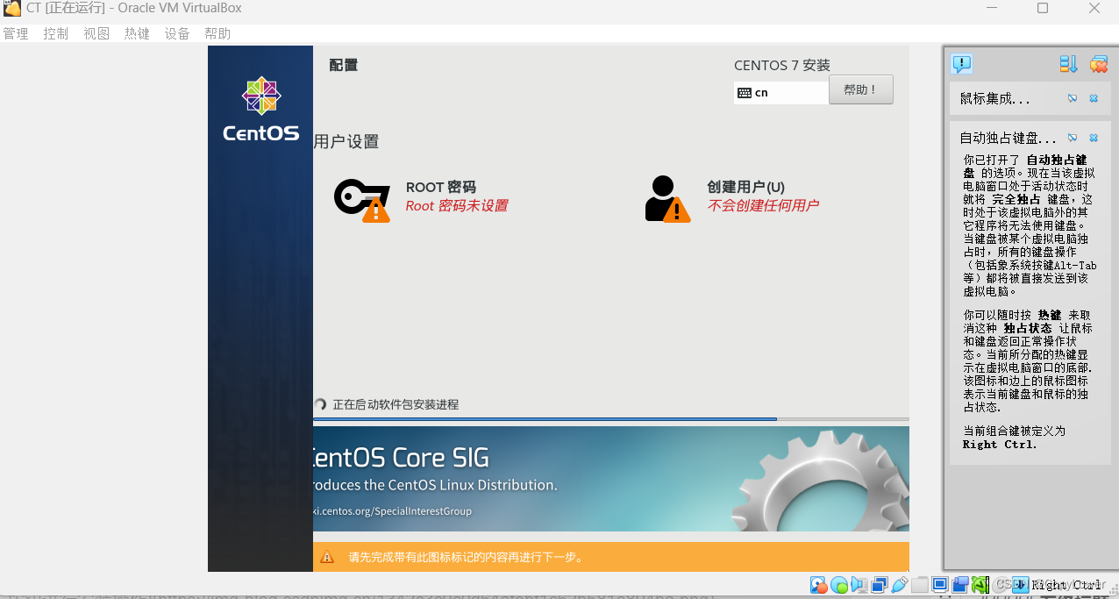Image resolution: width=1119 pixels, height=599 pixels.
Task: Open the 视图 menu
Action: (96, 33)
